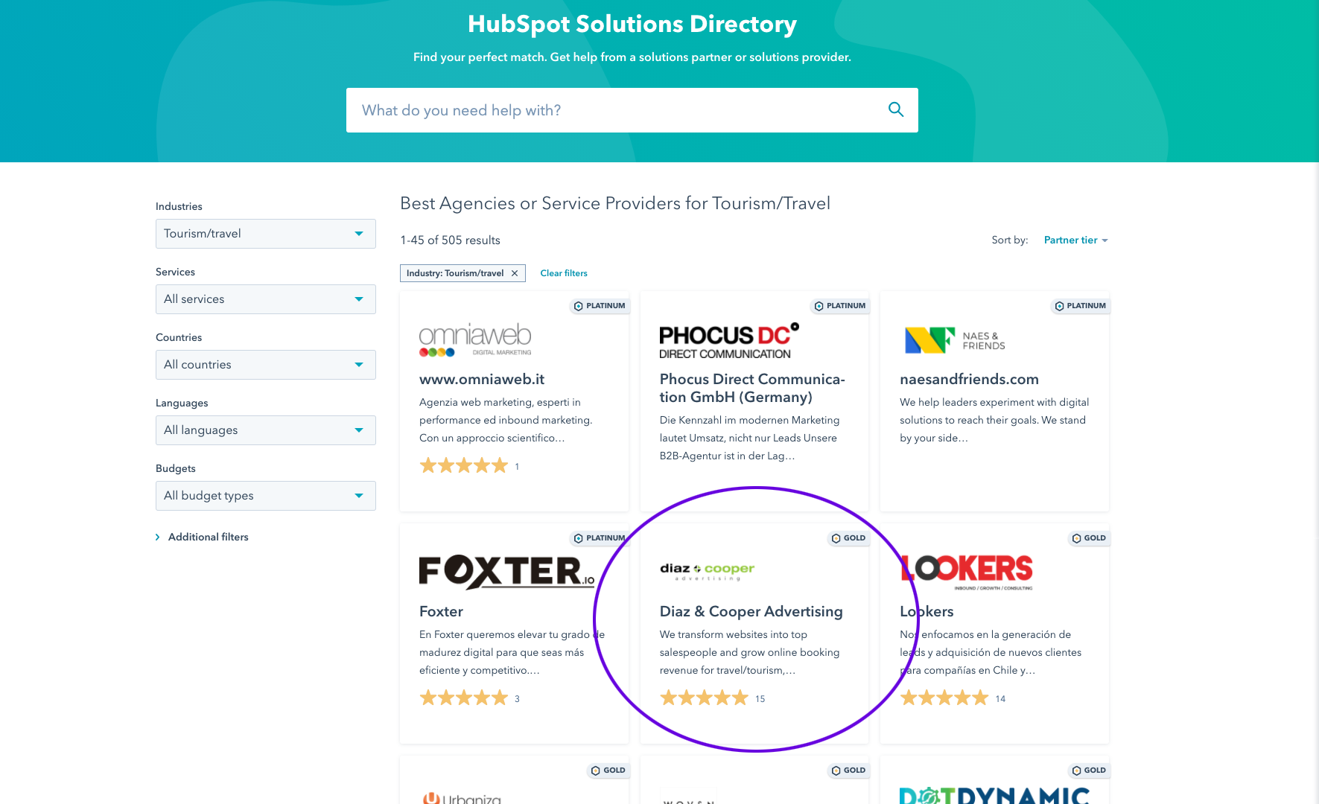Viewport: 1319px width, 804px height.
Task: Click the fifth star on Diaz & Cooper rating
Action: [x=742, y=697]
